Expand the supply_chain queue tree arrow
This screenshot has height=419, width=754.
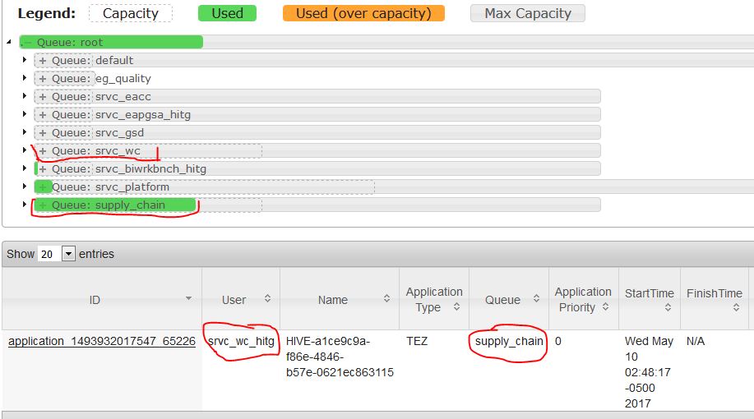(25, 205)
